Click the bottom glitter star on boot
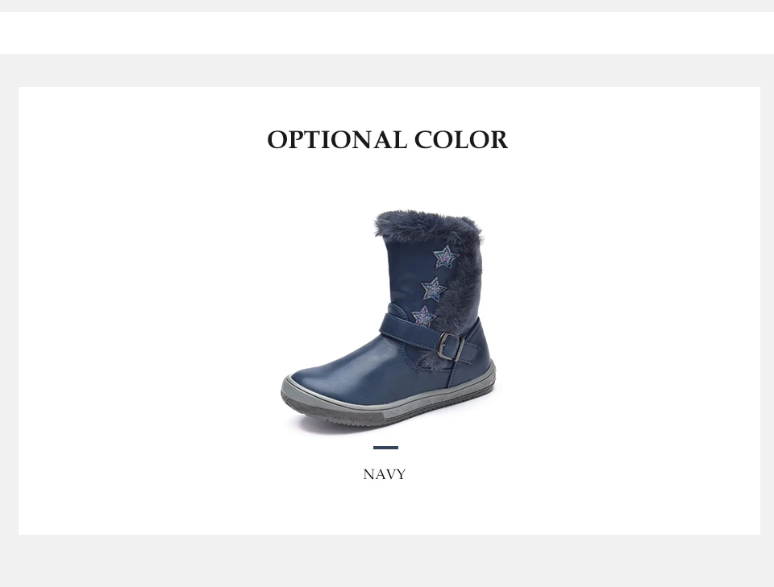Image resolution: width=774 pixels, height=587 pixels. tap(423, 316)
